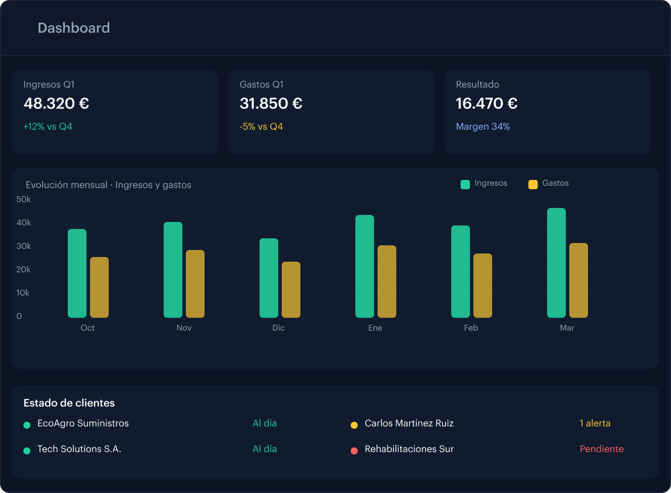Select the green Ingresos bar for Dic
The width and height of the screenshot is (671, 493).
click(269, 278)
